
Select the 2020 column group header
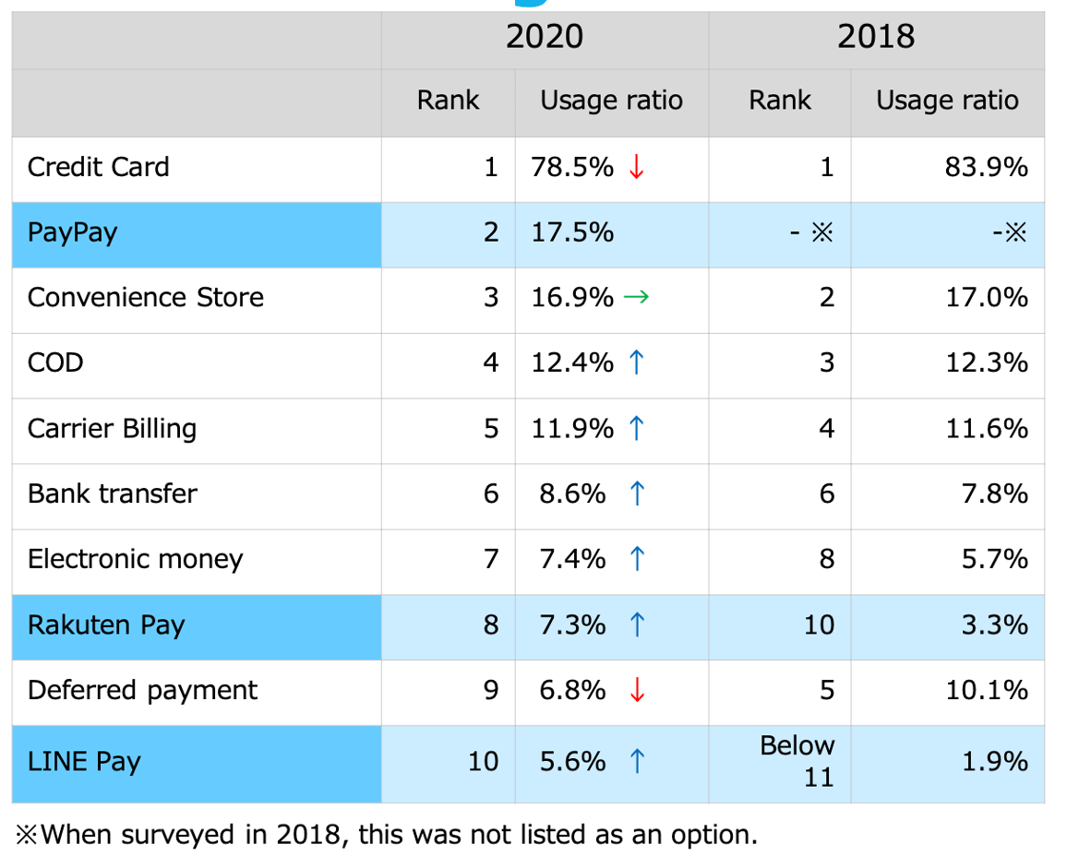[x=545, y=37]
